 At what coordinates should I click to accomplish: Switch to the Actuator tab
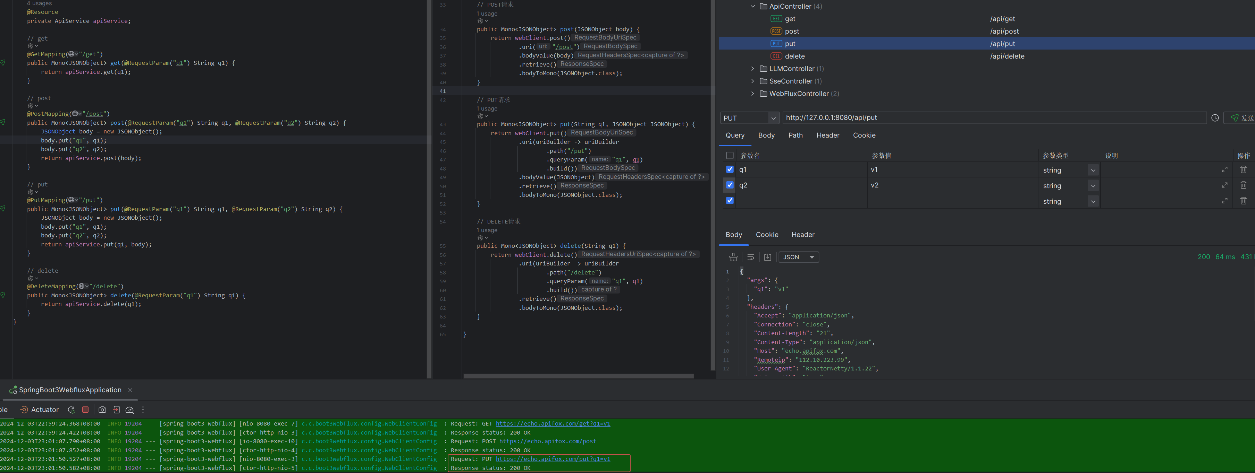(x=40, y=410)
